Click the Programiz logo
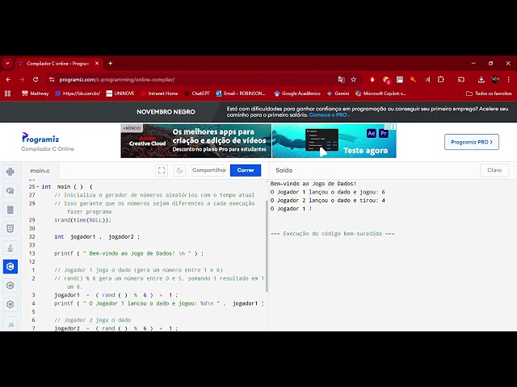 tap(40, 138)
